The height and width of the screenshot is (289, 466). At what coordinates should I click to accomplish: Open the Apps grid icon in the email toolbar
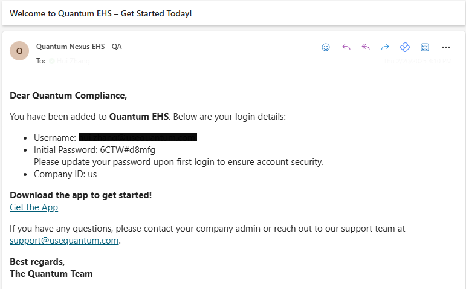pos(425,47)
